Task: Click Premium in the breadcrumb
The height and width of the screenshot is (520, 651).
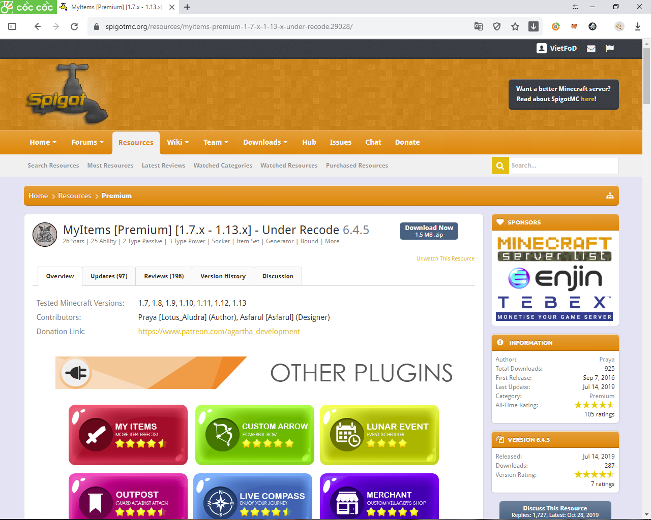Action: click(116, 196)
